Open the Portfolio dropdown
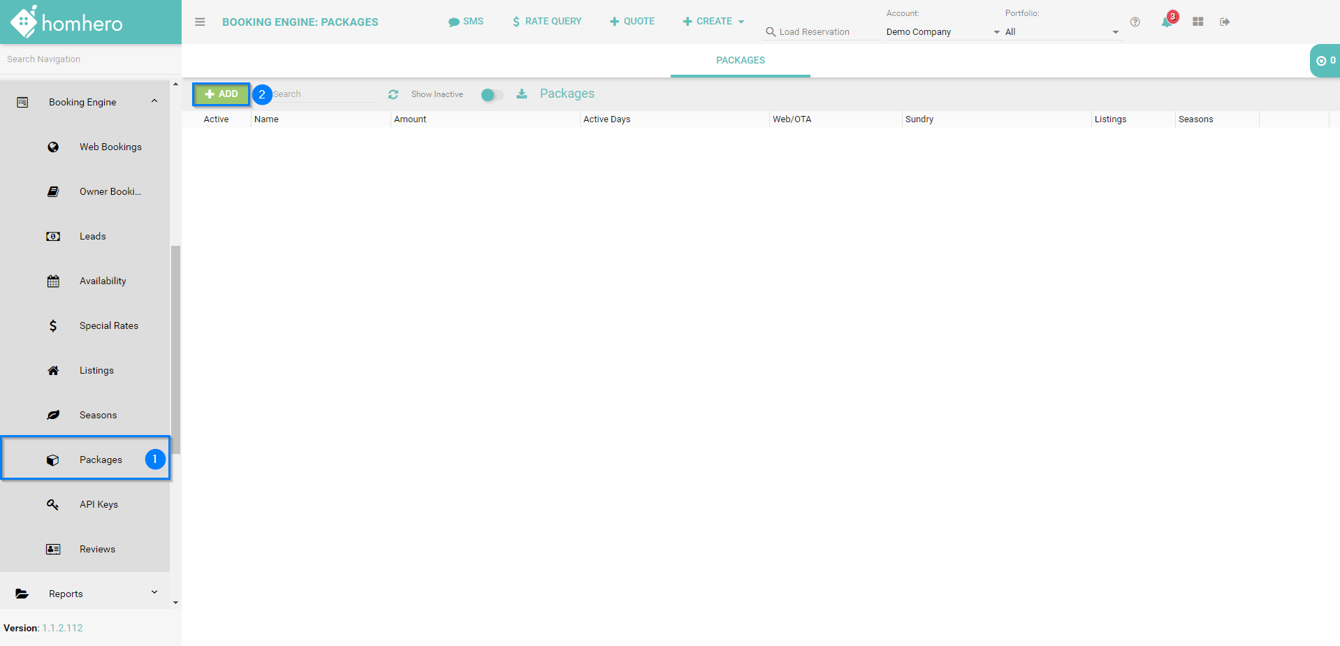The image size is (1340, 646). tap(1061, 32)
